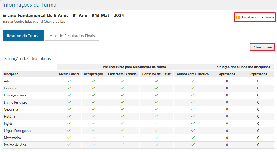Click the Caderneta Fechada checkmark for História

122,116
